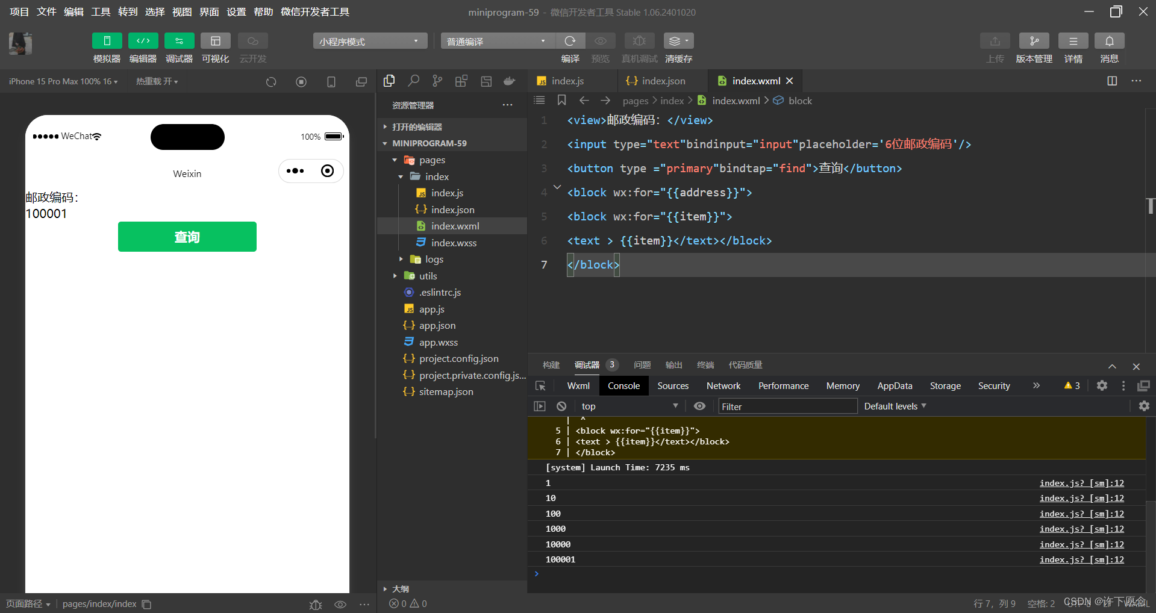
Task: Click the console Filter input field
Action: [x=787, y=406]
